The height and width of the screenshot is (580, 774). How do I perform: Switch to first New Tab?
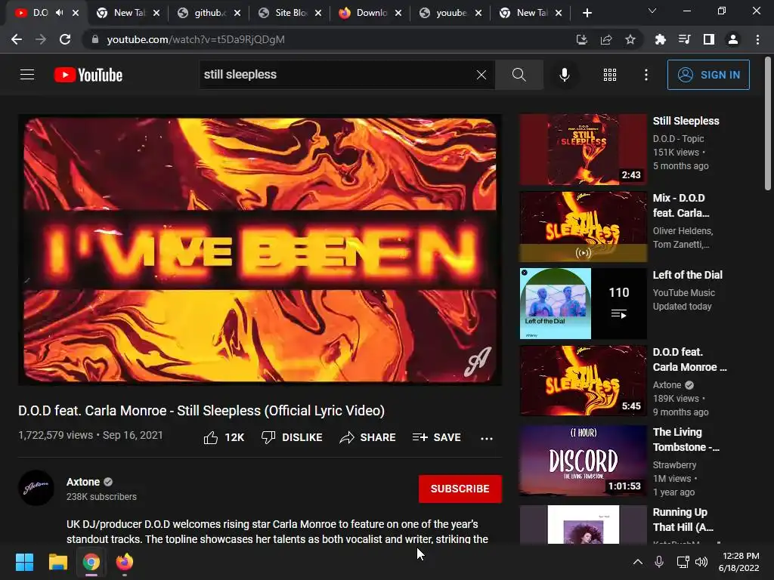(x=128, y=13)
